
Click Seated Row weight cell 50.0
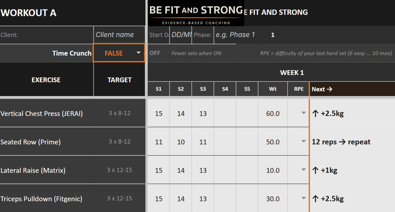coord(273,142)
